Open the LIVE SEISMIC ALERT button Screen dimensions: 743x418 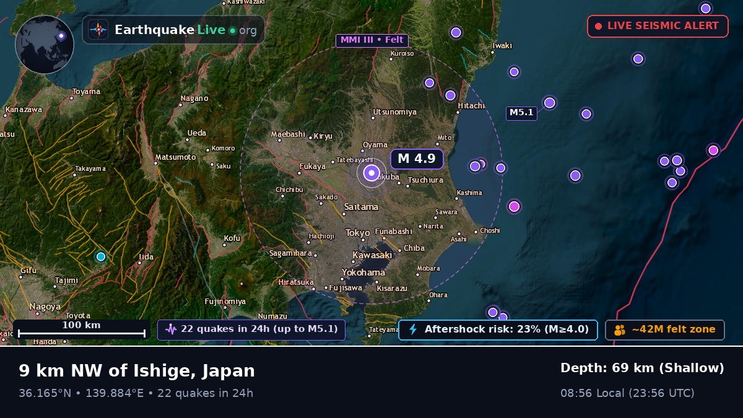(658, 26)
